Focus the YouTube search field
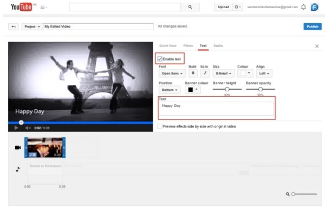 point(125,7)
